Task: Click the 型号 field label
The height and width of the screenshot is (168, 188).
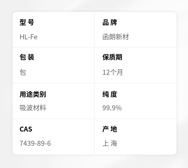Action: [27, 22]
